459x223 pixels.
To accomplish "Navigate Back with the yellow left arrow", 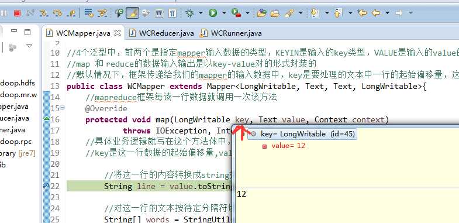I will [x=376, y=13].
